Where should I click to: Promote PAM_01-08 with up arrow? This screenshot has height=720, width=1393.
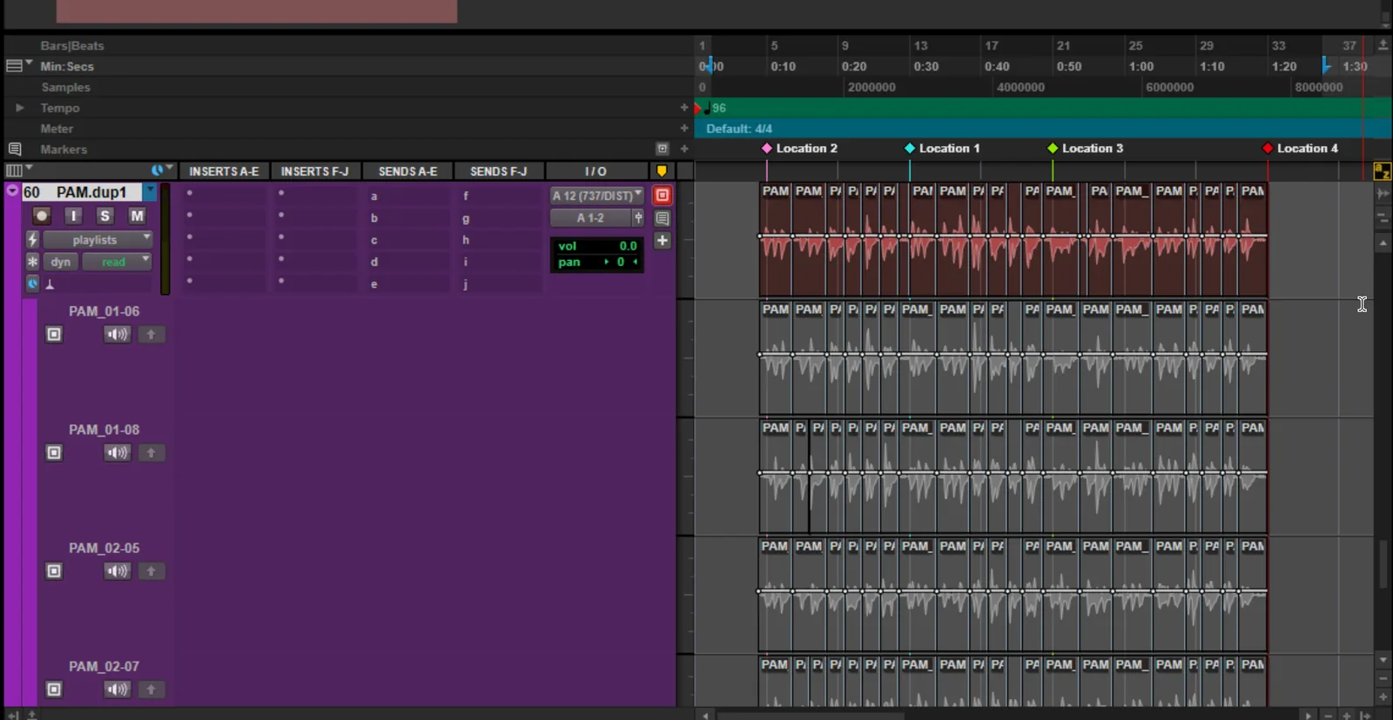(151, 452)
